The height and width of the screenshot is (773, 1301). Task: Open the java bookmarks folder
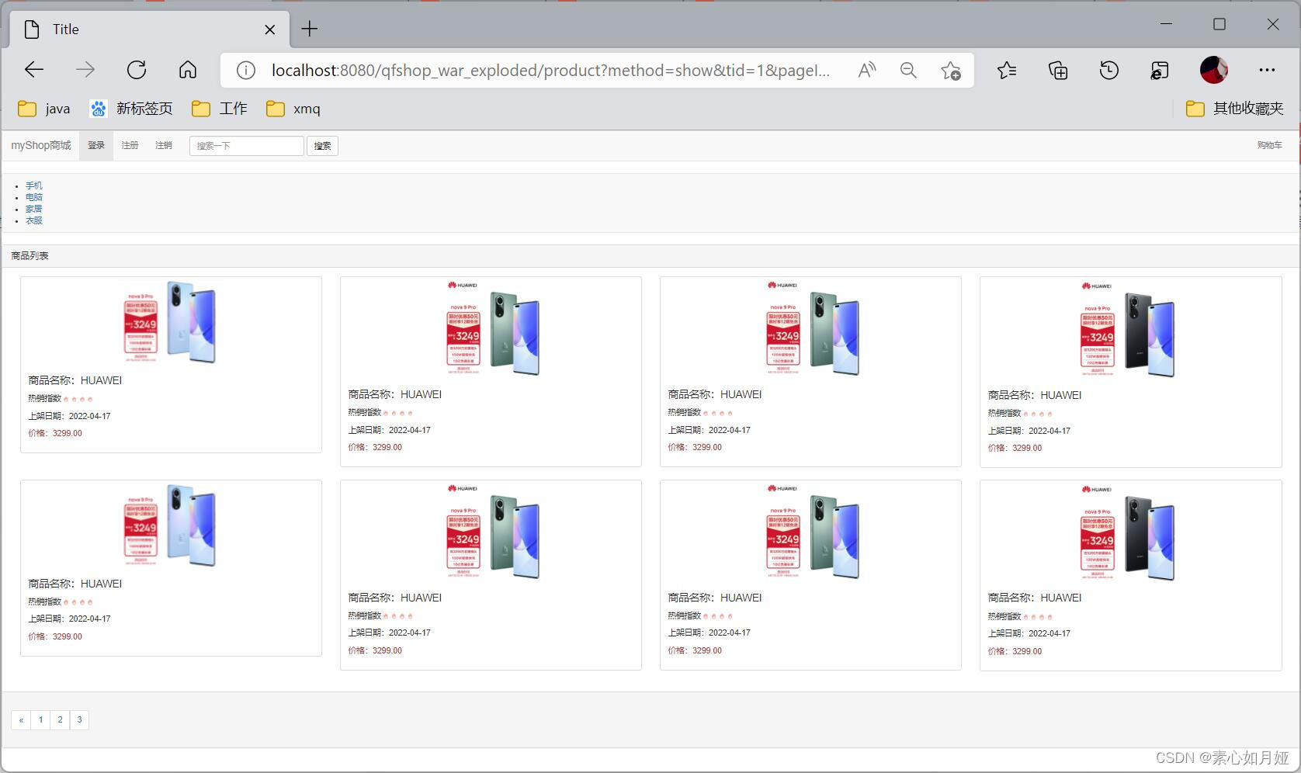tap(44, 109)
